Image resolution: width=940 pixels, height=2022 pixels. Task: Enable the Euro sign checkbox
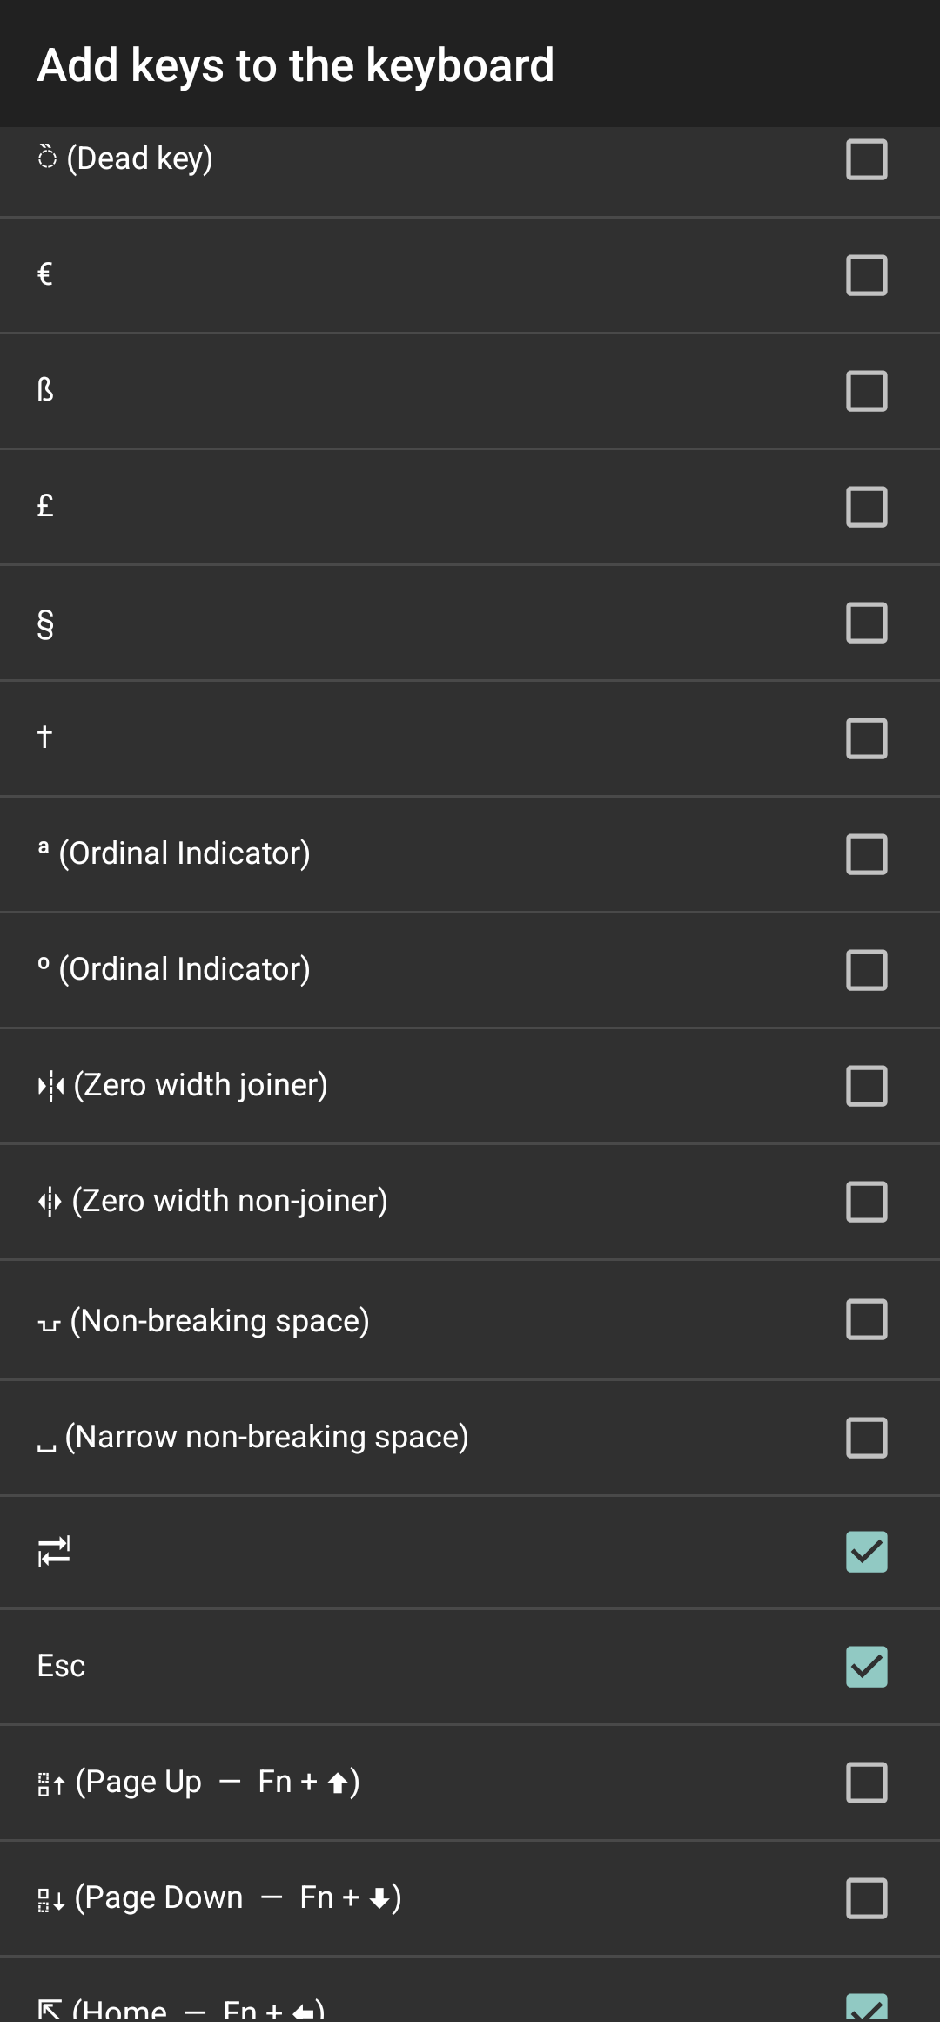tap(866, 275)
